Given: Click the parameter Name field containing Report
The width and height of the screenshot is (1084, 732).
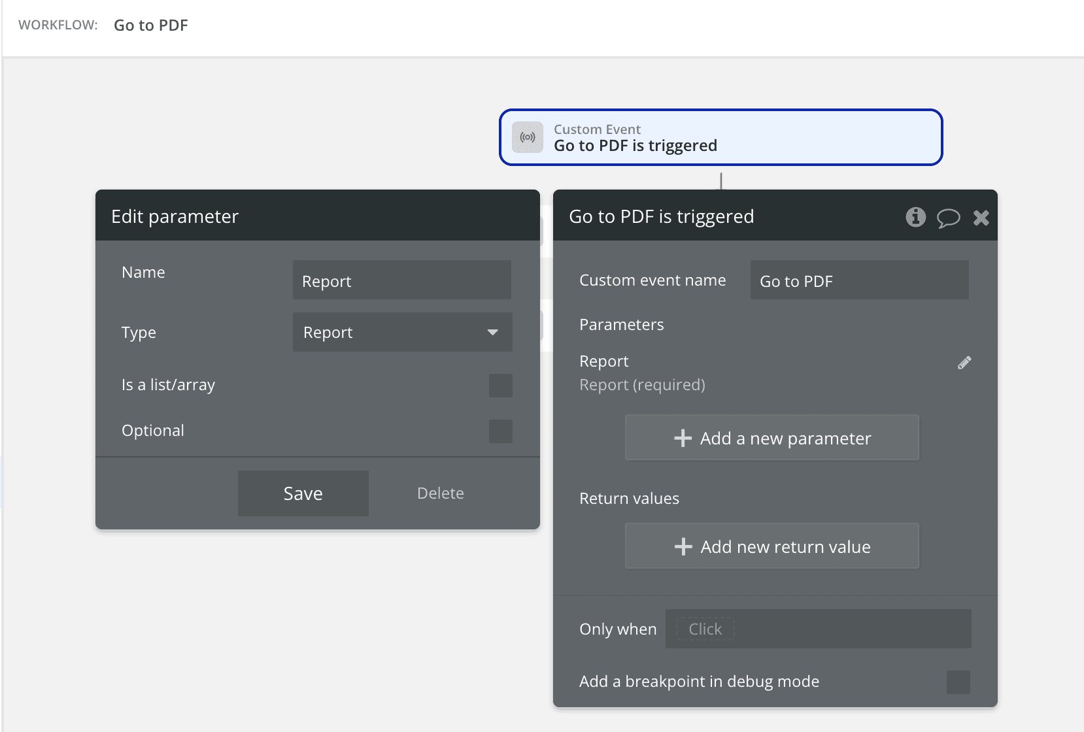Looking at the screenshot, I should (401, 280).
